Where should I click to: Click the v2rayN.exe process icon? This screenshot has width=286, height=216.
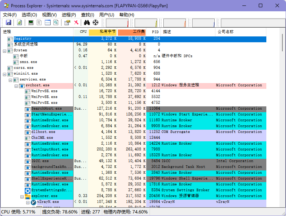coord(34,202)
